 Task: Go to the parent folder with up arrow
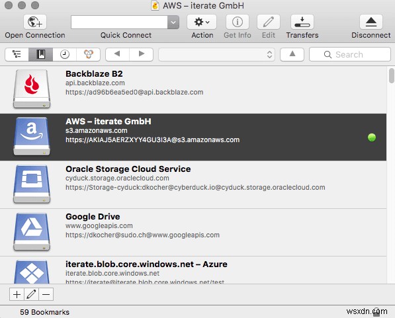[292, 54]
